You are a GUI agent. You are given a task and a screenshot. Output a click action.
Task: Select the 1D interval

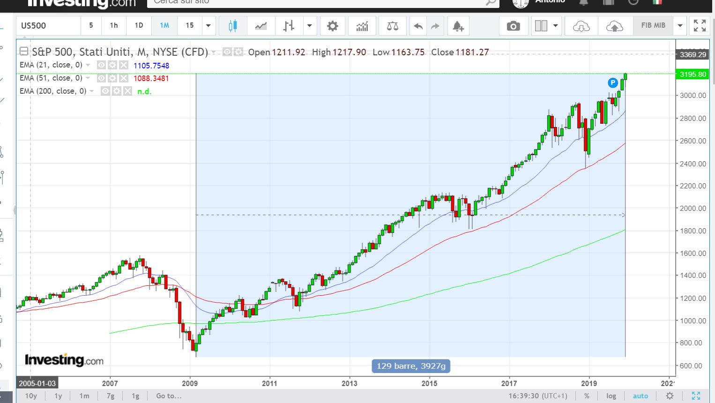(x=139, y=26)
